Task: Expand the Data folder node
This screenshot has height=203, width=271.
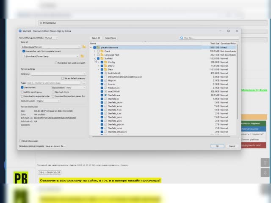Action: coord(98,69)
